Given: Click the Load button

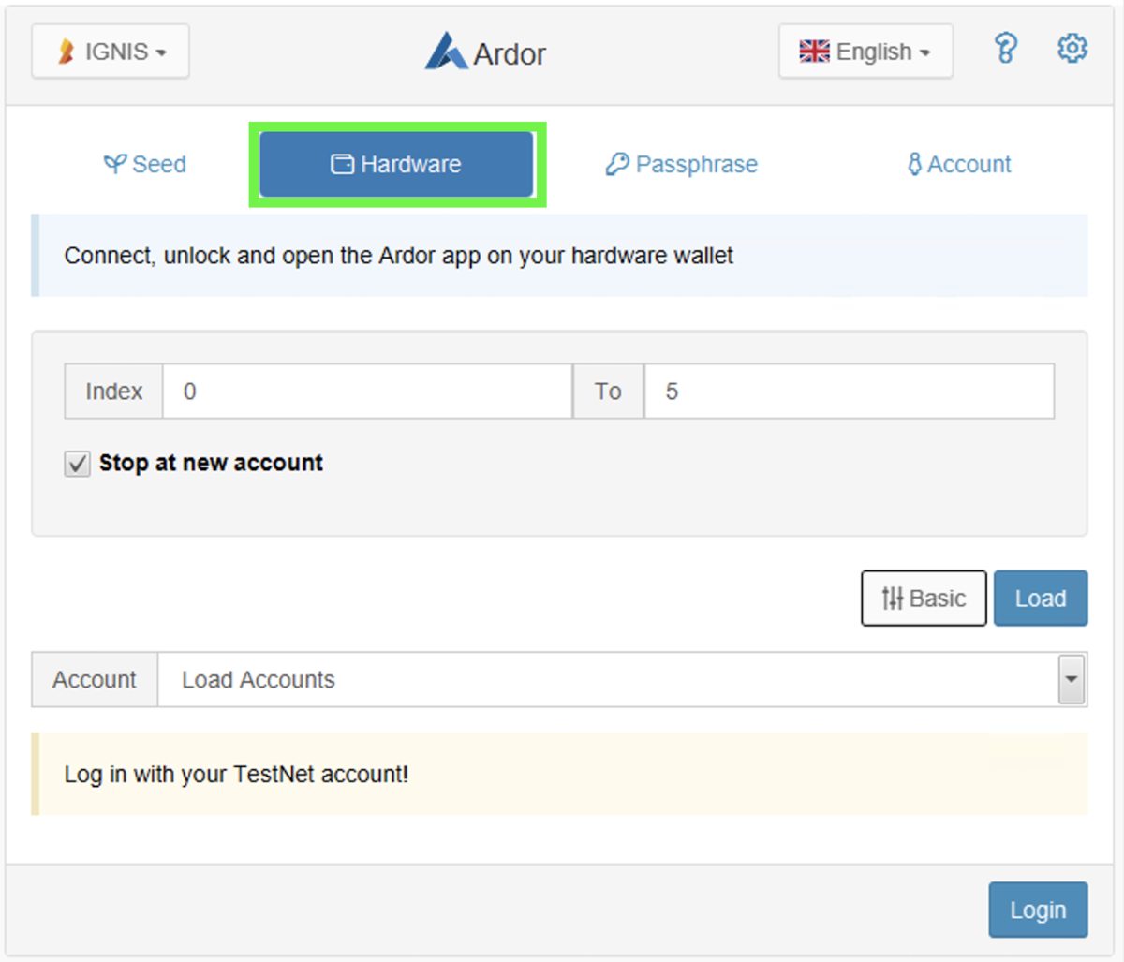Looking at the screenshot, I should point(1041,598).
